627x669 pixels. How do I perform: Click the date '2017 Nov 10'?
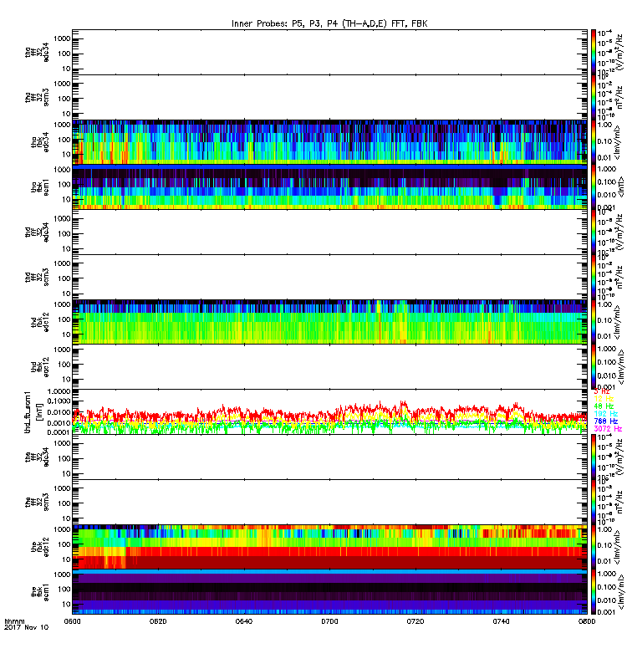[x=27, y=627]
